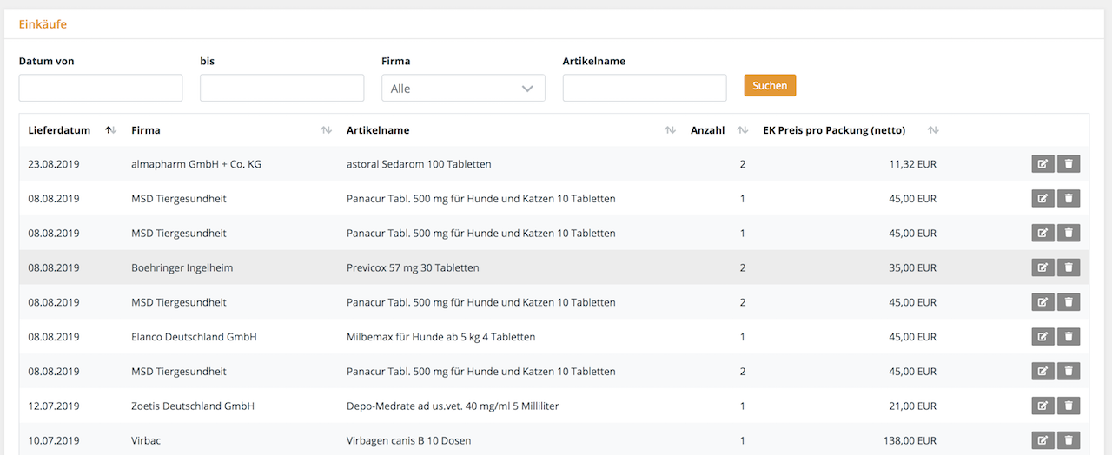Viewport: 1112px width, 455px height.
Task: Click the 138,00 EUR price
Action: [908, 440]
